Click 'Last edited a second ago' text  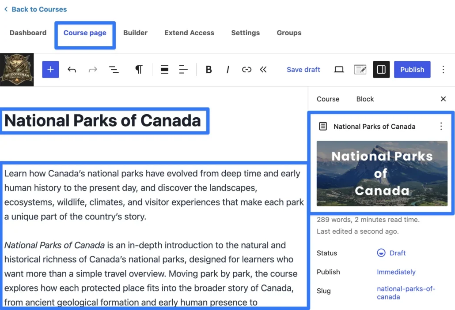coord(357,231)
